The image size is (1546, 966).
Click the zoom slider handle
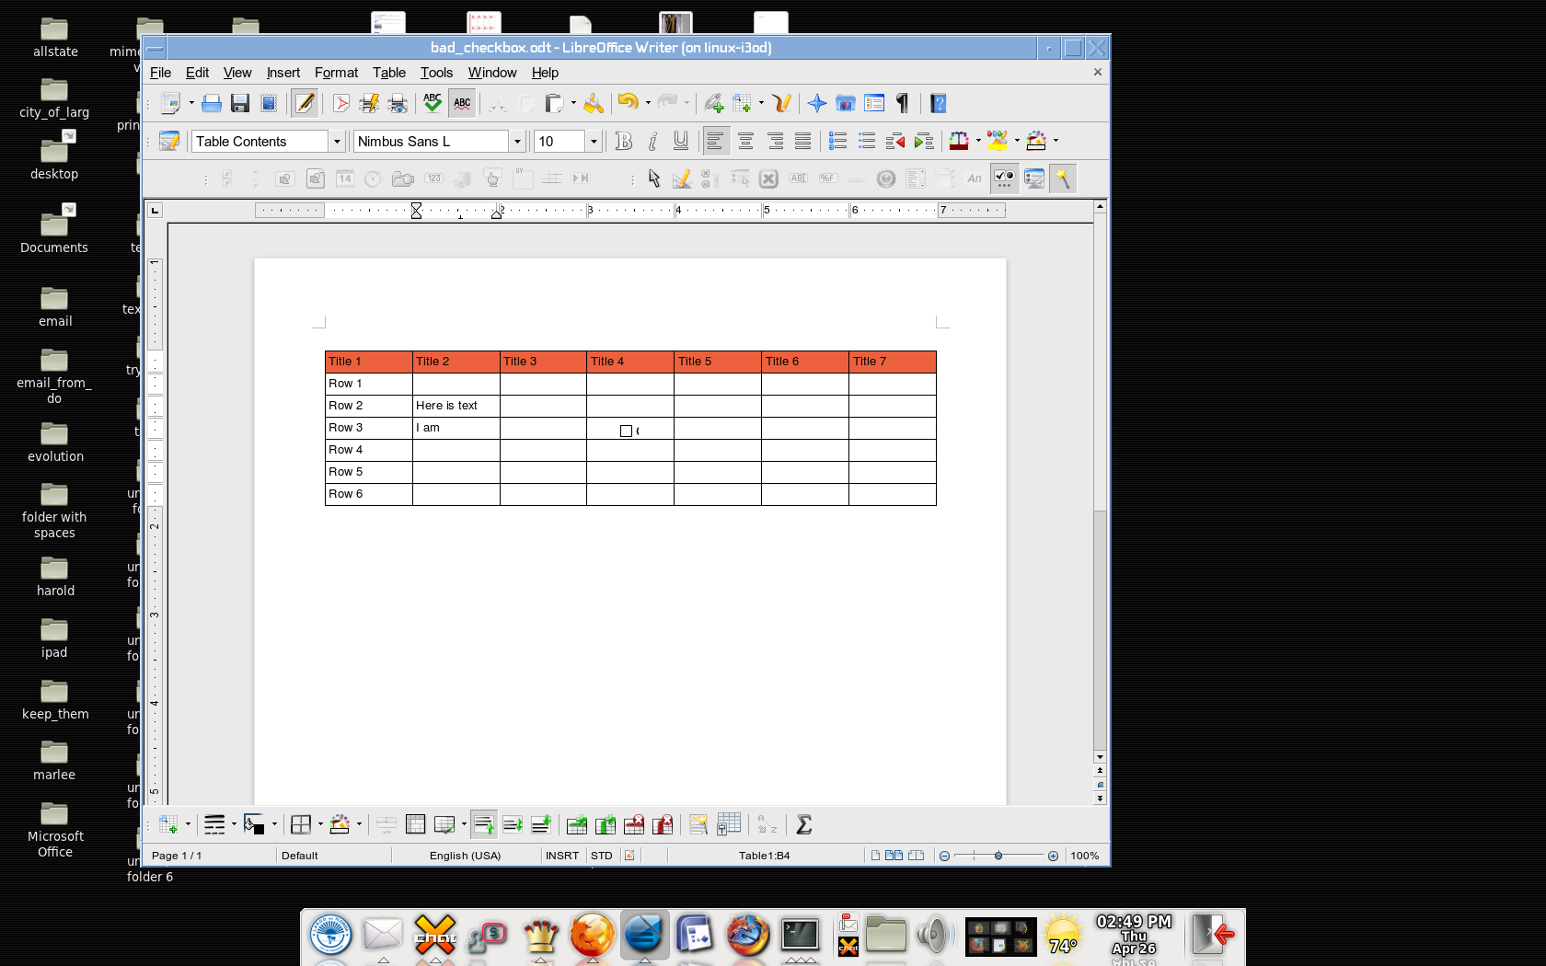coord(998,856)
